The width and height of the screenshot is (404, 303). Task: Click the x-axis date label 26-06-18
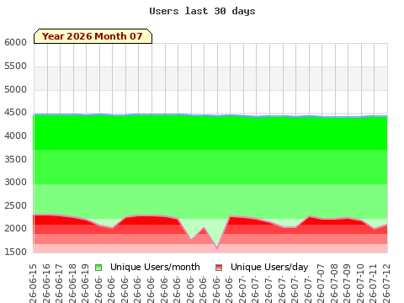pyautogui.click(x=72, y=284)
